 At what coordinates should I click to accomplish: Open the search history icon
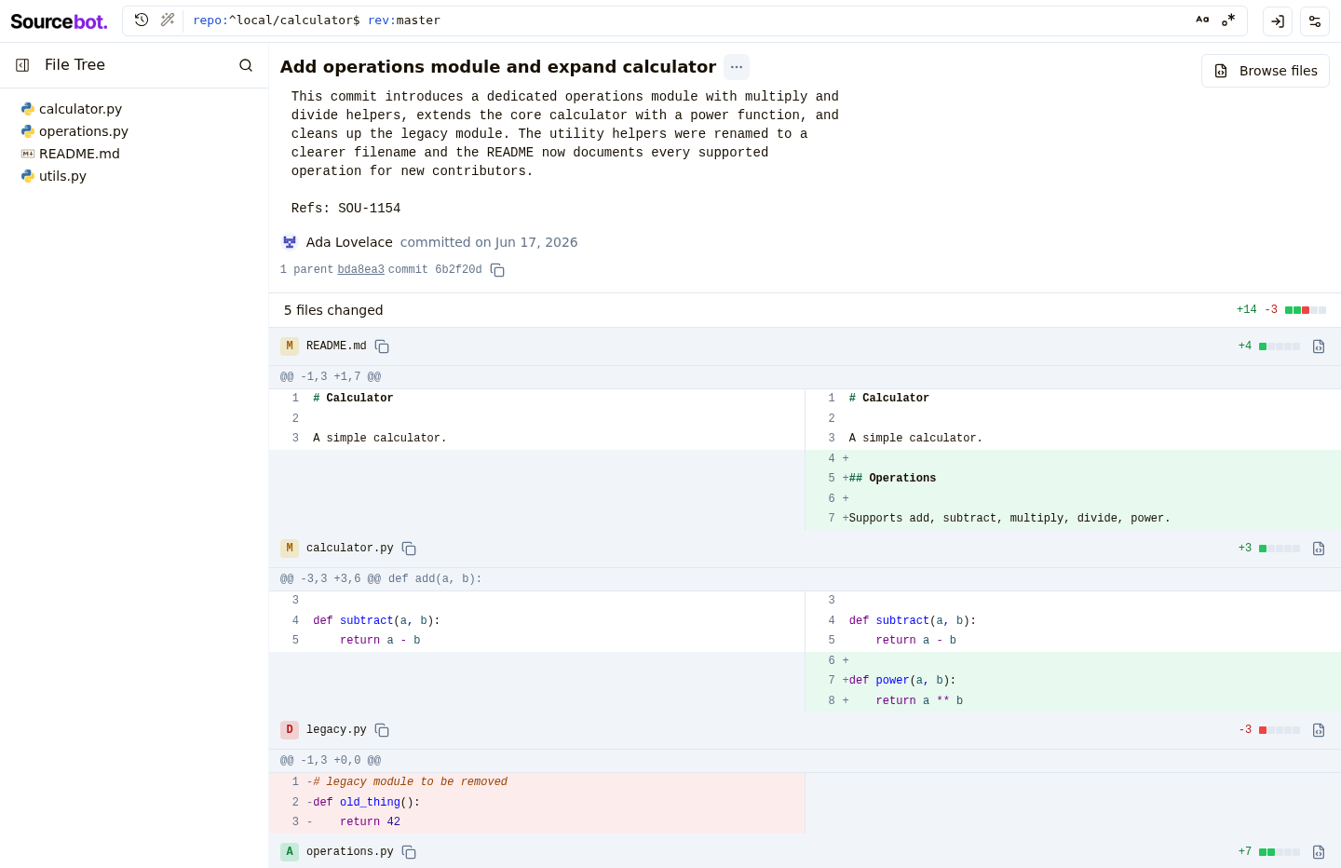[142, 20]
